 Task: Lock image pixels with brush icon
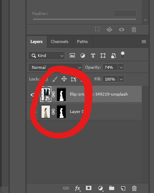click(x=55, y=79)
